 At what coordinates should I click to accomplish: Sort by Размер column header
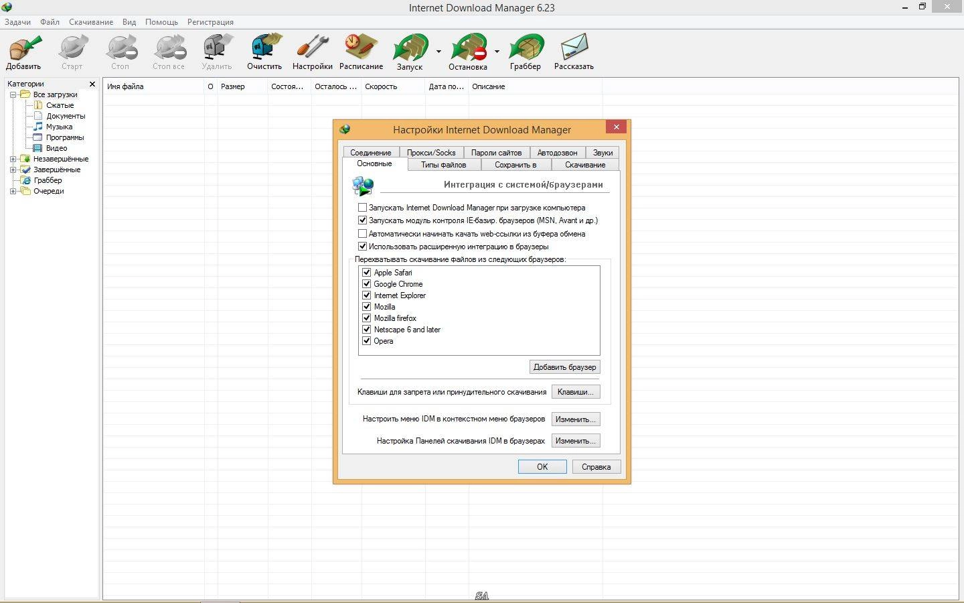pyautogui.click(x=242, y=86)
